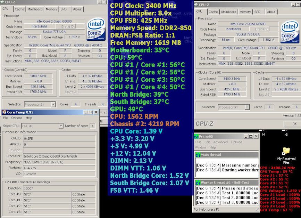This screenshot has height=218, width=301.
Task: Click the Threads value in right CPU-Z
Action: (x=296, y=107)
